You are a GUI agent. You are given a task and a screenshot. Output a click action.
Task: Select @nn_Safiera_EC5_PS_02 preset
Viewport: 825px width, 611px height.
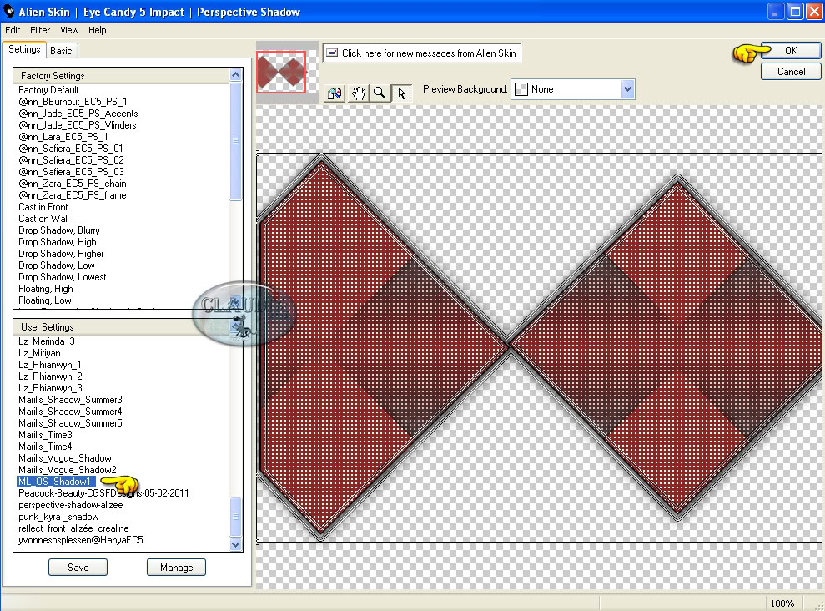(x=71, y=160)
